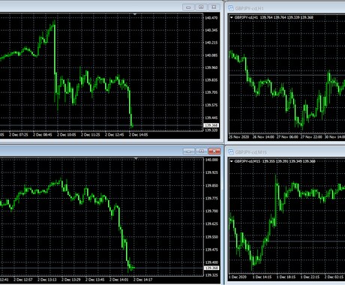Minimize the lower-left chart window
The width and height of the screenshot is (345, 285).
pyautogui.click(x=189, y=151)
